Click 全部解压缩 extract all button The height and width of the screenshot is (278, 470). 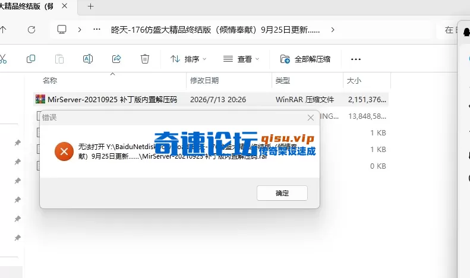305,59
